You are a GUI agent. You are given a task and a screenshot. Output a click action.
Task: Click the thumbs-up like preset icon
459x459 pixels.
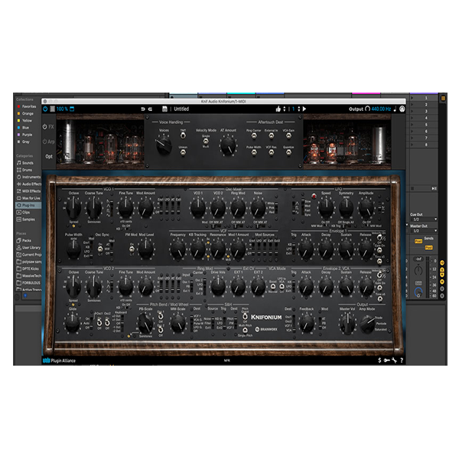278,109
